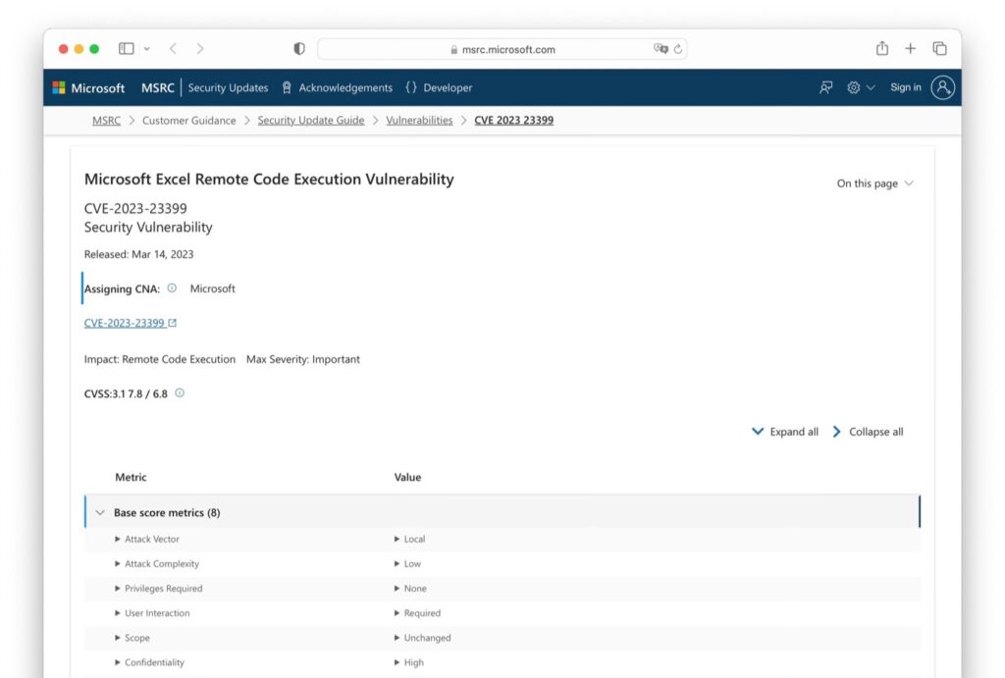Click the Safari sidebar icon

coord(125,47)
